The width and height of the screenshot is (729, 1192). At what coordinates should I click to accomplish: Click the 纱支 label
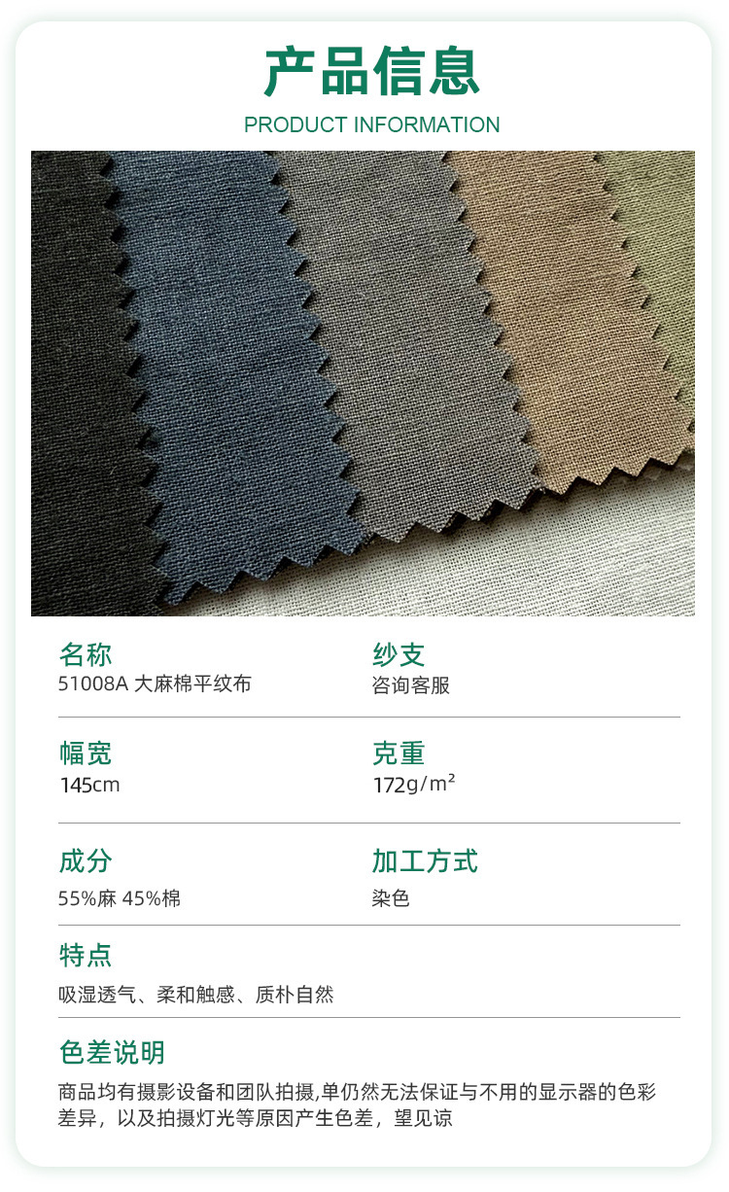coord(399,653)
